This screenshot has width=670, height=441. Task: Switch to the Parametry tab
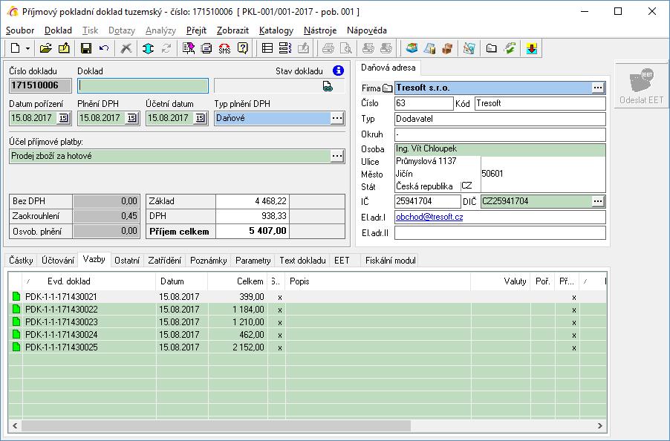(x=253, y=261)
